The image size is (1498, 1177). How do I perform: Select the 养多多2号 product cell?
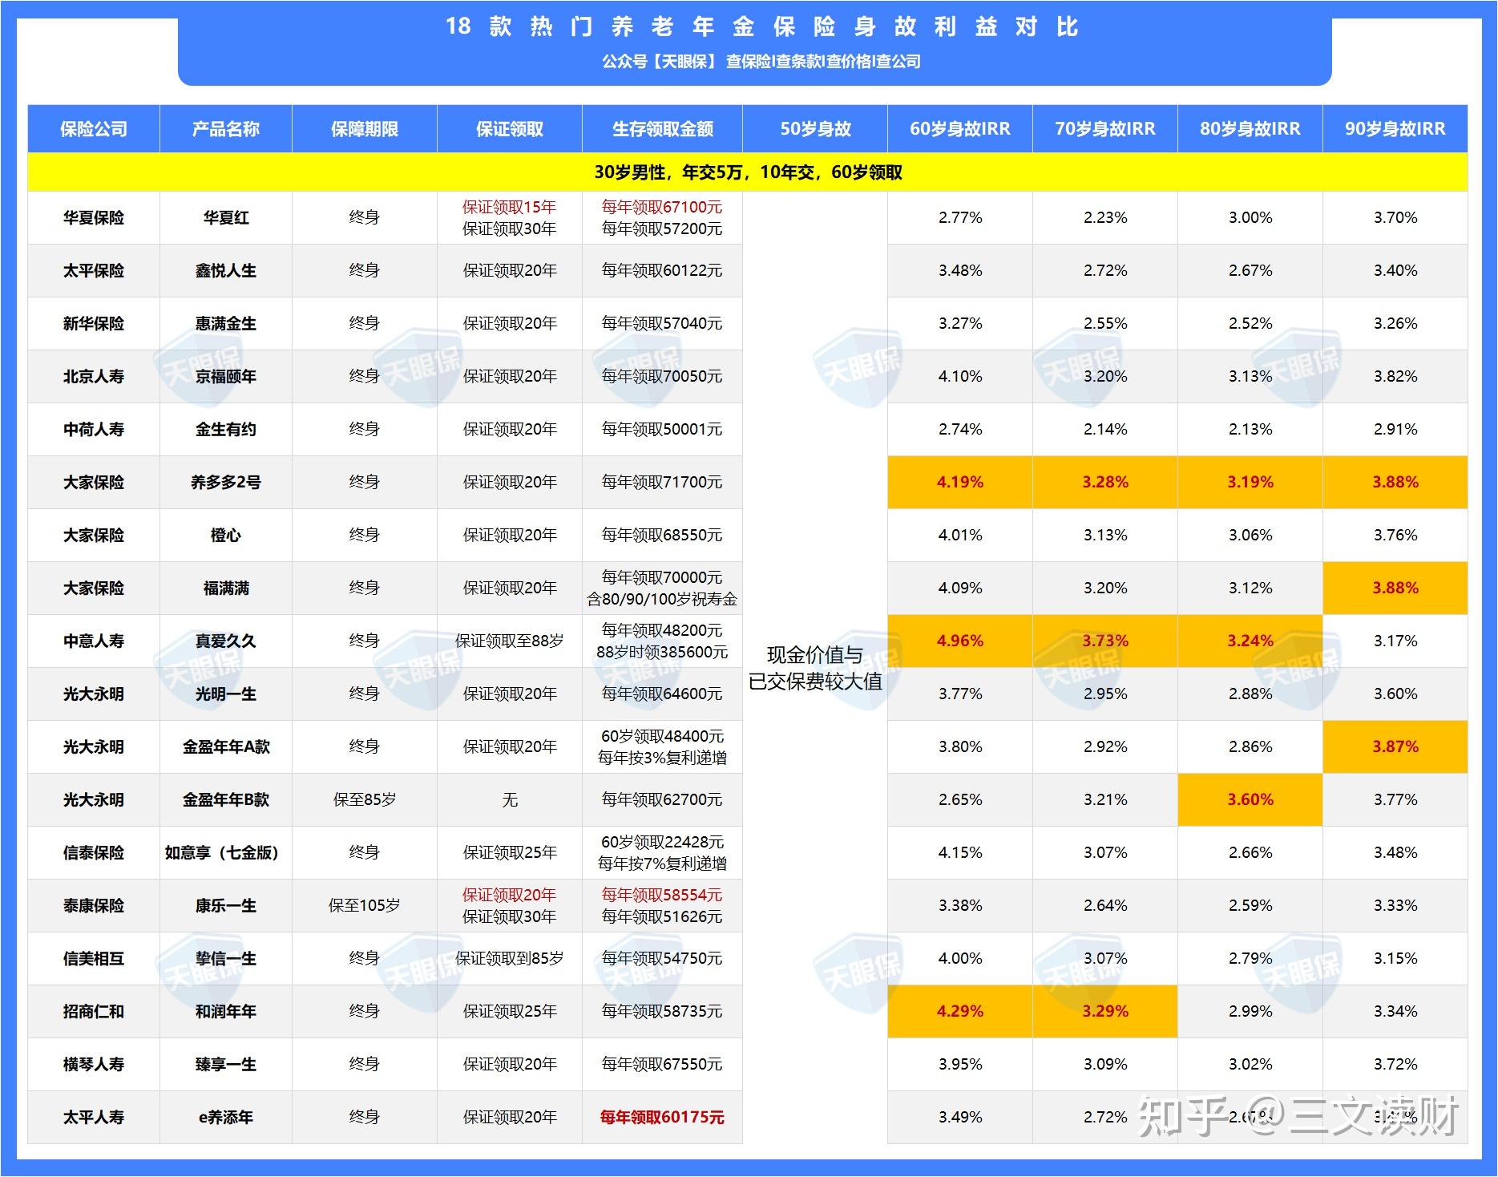(x=226, y=483)
